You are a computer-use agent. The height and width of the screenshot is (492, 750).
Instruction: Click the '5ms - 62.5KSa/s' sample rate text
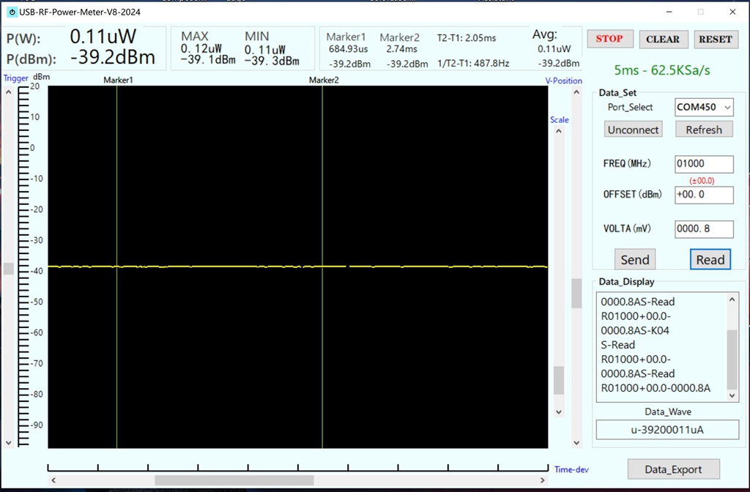point(662,70)
